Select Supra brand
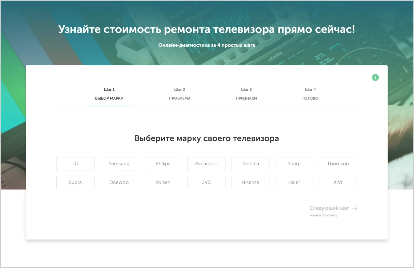 tap(75, 183)
